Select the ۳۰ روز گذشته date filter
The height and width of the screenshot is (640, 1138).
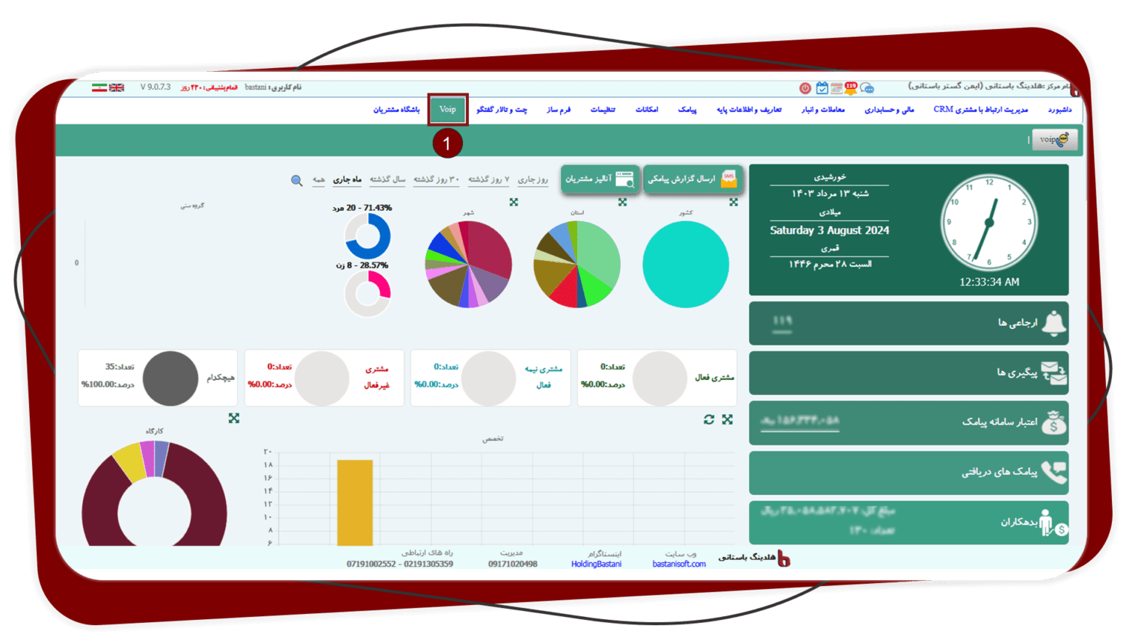pyautogui.click(x=436, y=179)
